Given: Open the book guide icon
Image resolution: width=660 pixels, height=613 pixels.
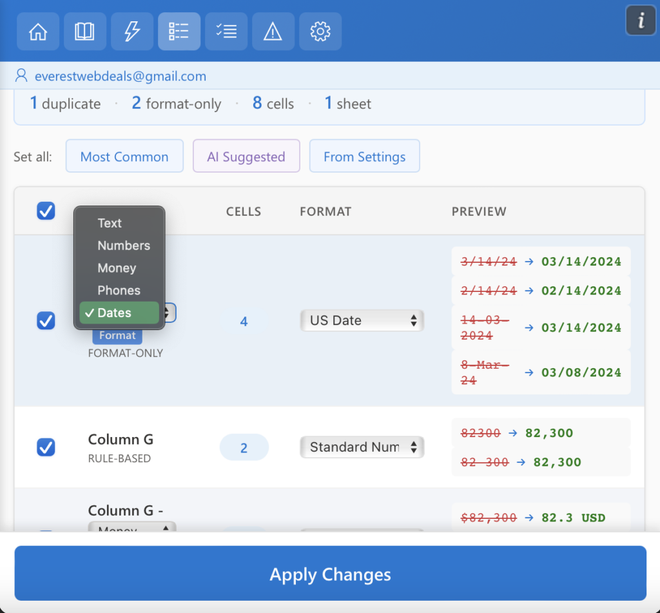Looking at the screenshot, I should [x=85, y=32].
